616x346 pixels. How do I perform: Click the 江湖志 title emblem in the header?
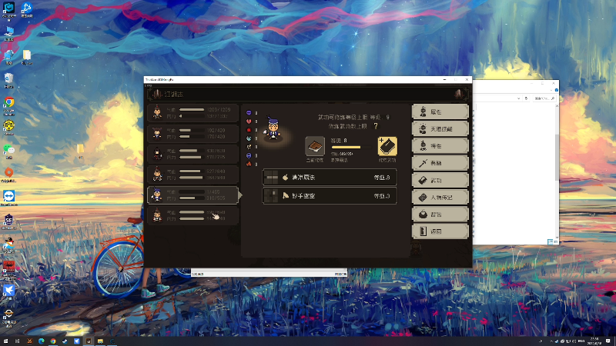pos(157,94)
